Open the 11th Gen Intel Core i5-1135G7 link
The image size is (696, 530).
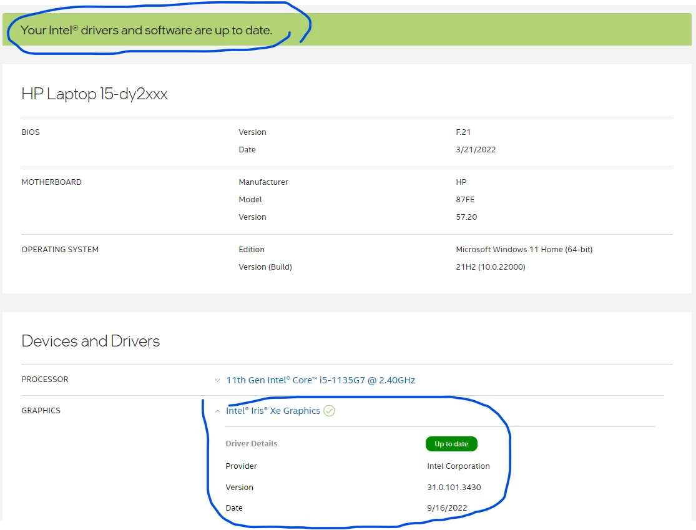point(320,380)
